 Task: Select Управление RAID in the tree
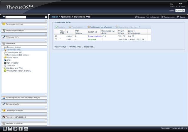pos(14,50)
